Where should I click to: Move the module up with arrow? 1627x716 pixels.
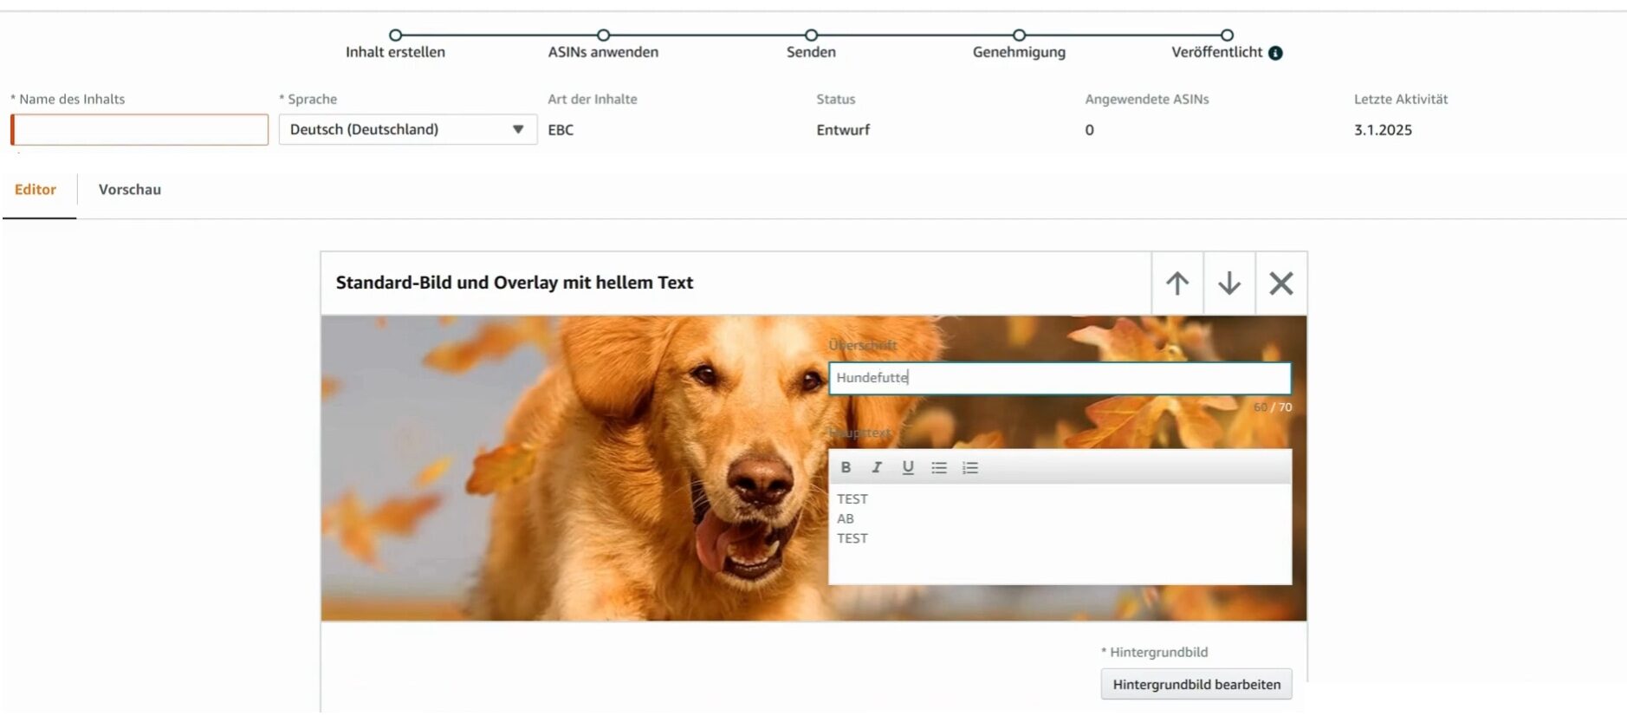tap(1176, 283)
